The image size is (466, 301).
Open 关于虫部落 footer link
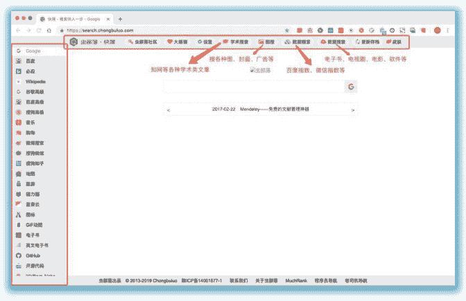(x=266, y=280)
